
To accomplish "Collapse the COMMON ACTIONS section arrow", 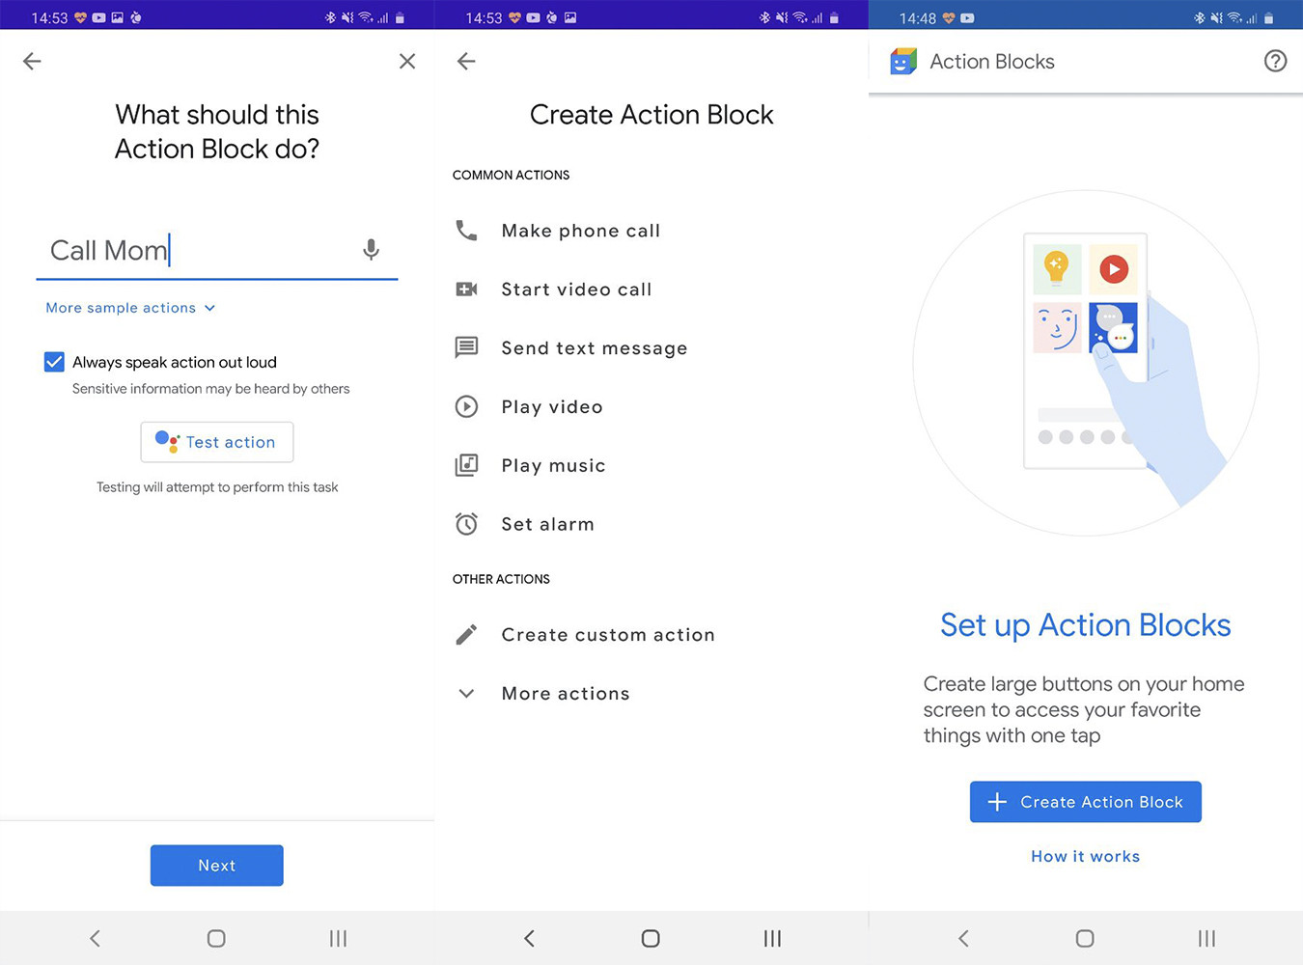I will (x=466, y=693).
